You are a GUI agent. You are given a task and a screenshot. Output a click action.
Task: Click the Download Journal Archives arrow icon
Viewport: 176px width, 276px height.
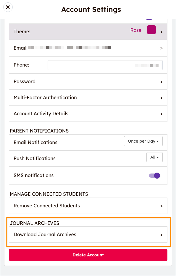click(162, 235)
